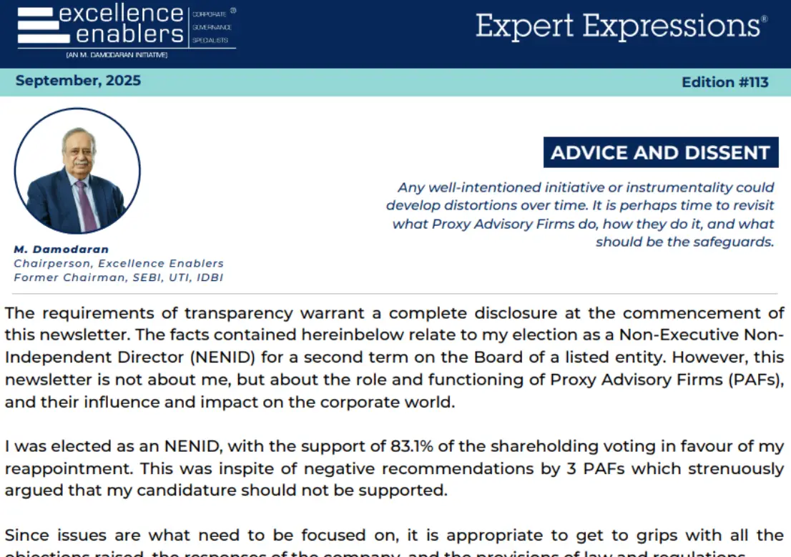Screen dimensions: 791x557
Task: Click the M. Damodaran portrait photo
Action: click(77, 172)
